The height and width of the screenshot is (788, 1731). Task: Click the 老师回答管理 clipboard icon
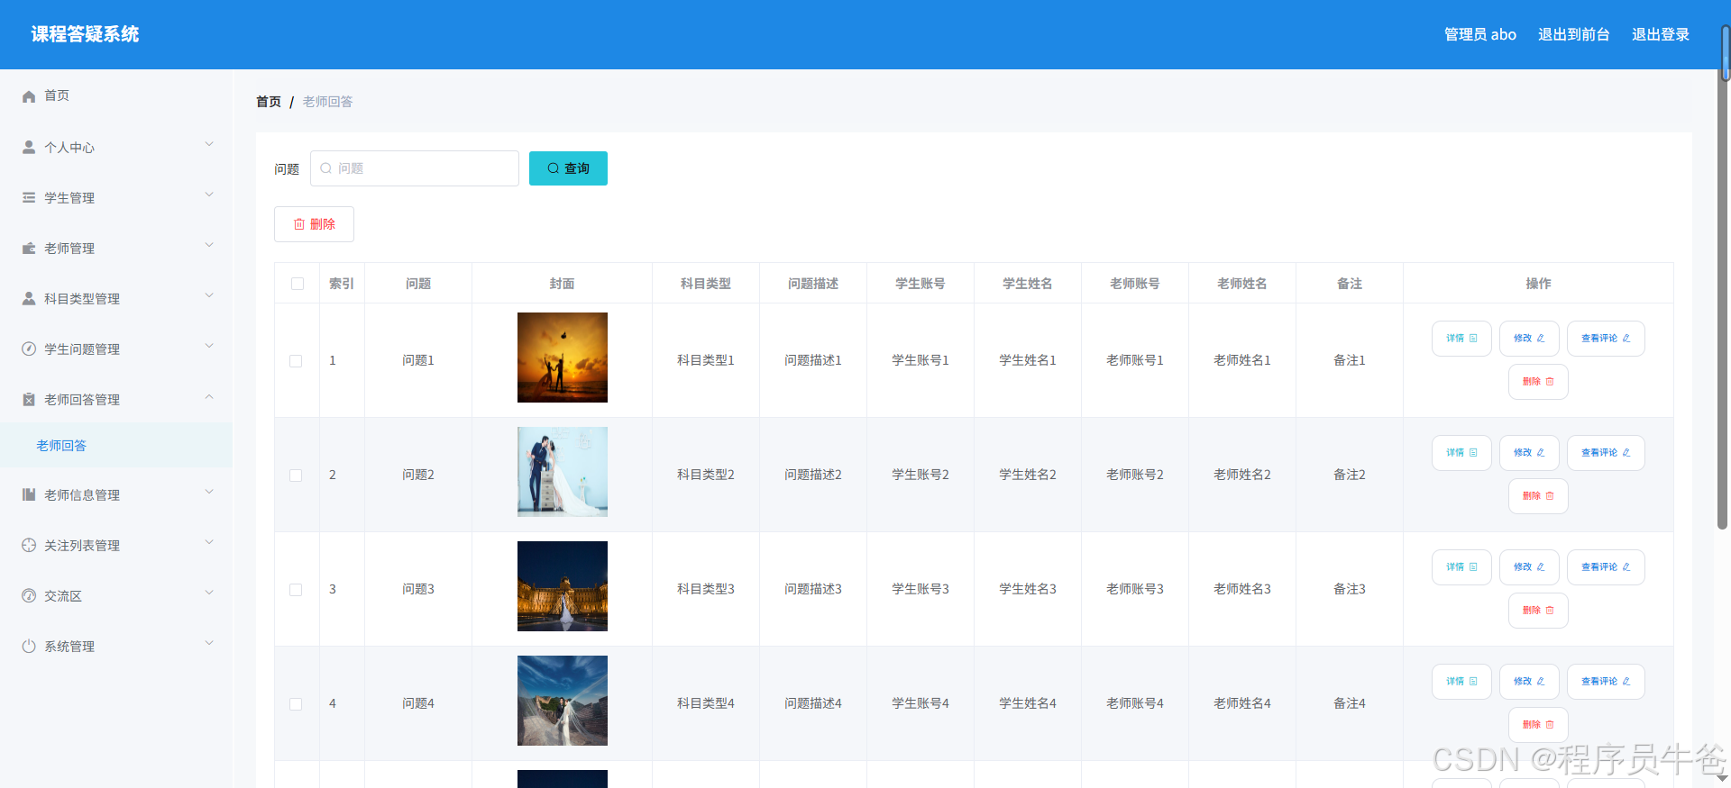pos(29,399)
